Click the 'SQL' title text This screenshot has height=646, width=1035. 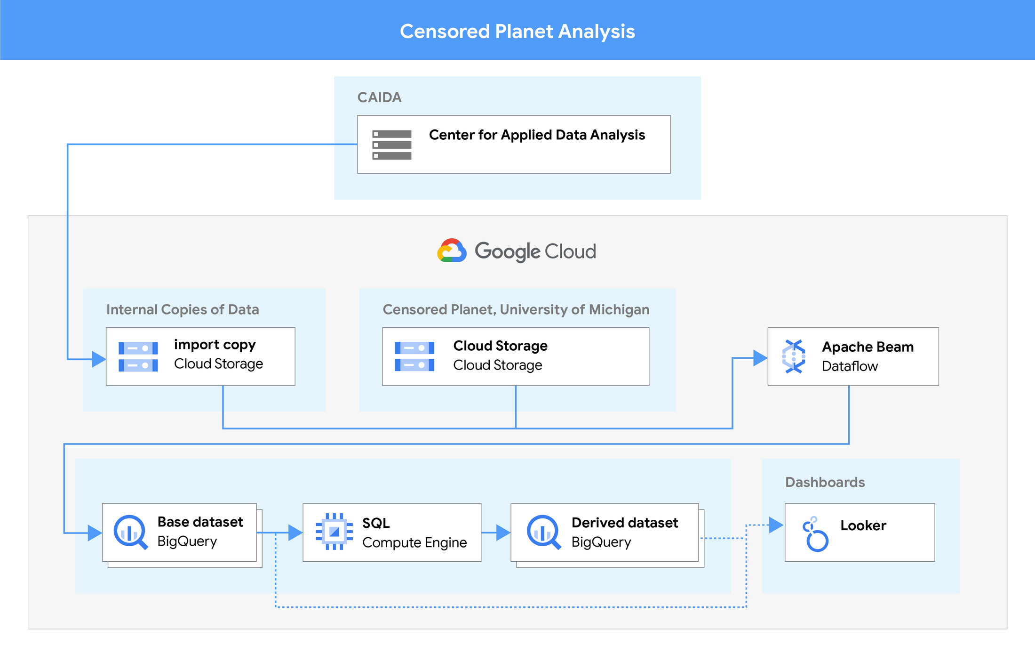[x=376, y=523]
